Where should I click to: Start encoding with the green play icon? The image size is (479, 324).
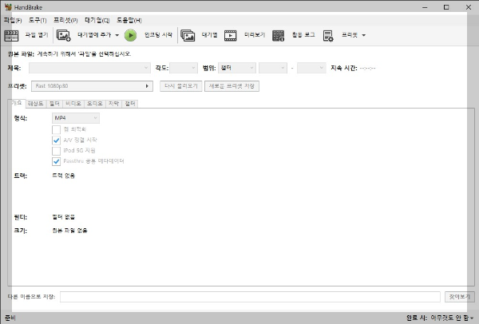click(130, 35)
